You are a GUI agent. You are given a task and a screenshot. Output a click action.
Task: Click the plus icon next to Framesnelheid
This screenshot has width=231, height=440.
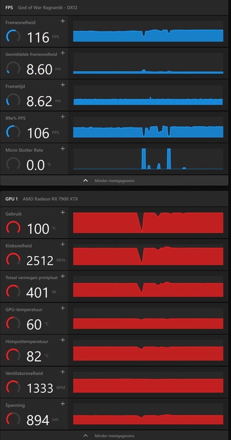[63, 21]
